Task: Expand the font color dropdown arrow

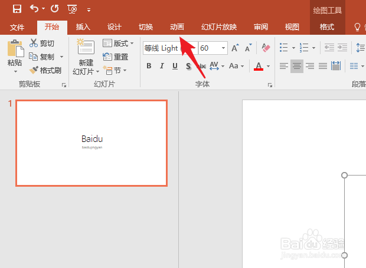Action: [x=269, y=67]
